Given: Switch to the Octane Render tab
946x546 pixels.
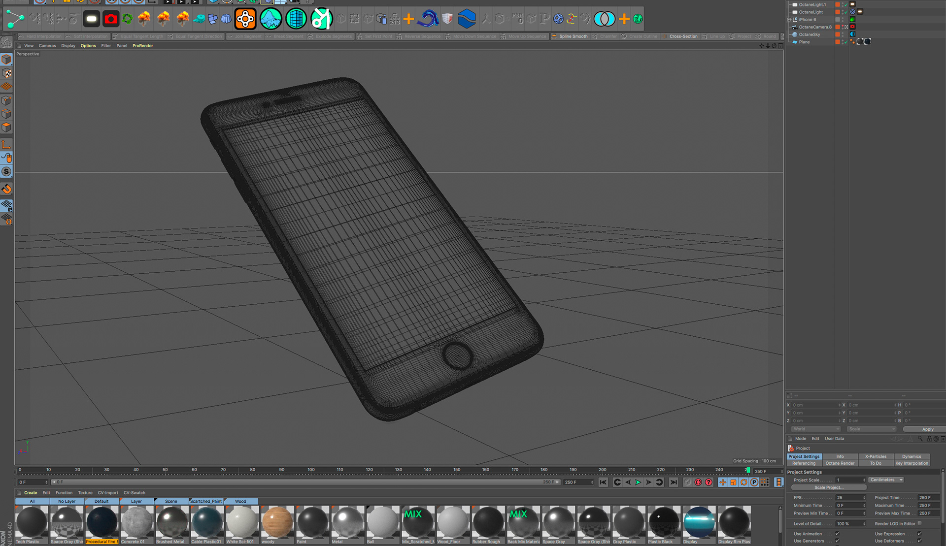Looking at the screenshot, I should [x=840, y=463].
